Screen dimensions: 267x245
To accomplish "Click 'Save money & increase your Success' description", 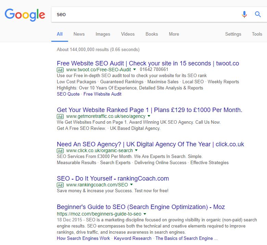I will click(113, 191).
